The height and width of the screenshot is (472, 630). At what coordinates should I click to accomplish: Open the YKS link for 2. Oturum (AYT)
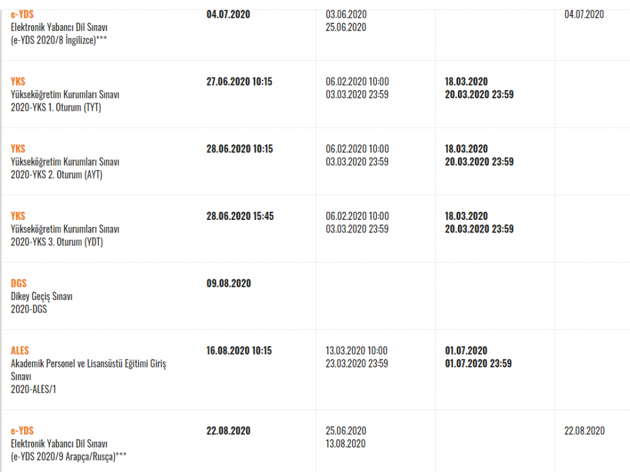click(18, 149)
